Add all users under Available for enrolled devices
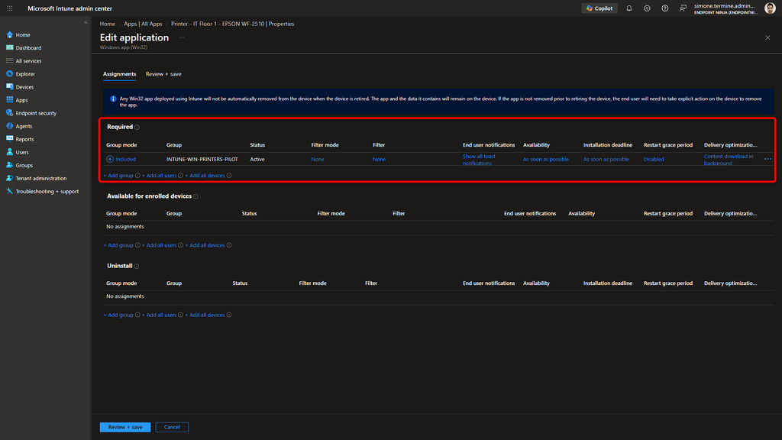Image resolution: width=782 pixels, height=440 pixels. point(159,245)
